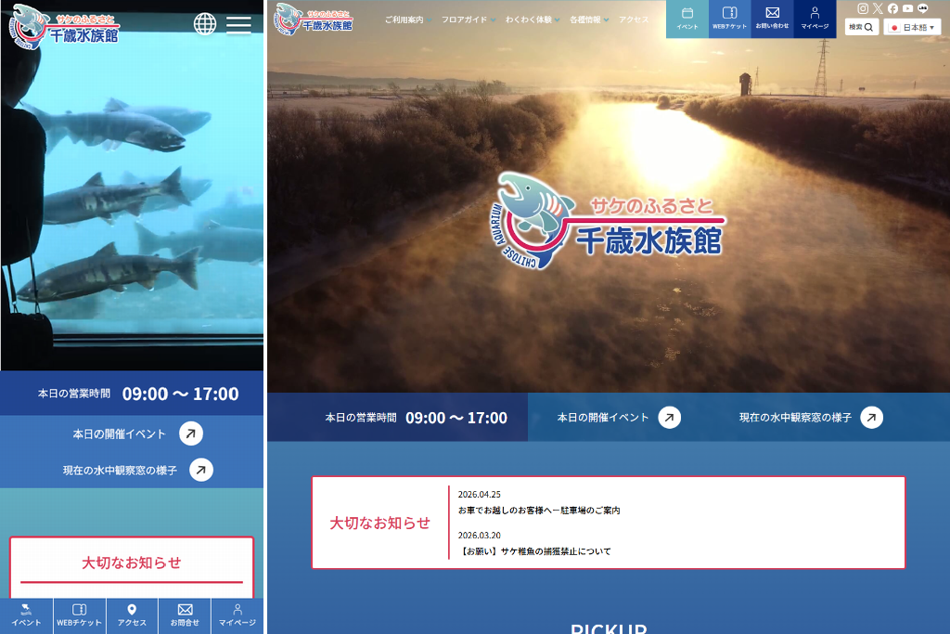This screenshot has width=950, height=634.
Task: Open the Facebook icon
Action: (893, 8)
